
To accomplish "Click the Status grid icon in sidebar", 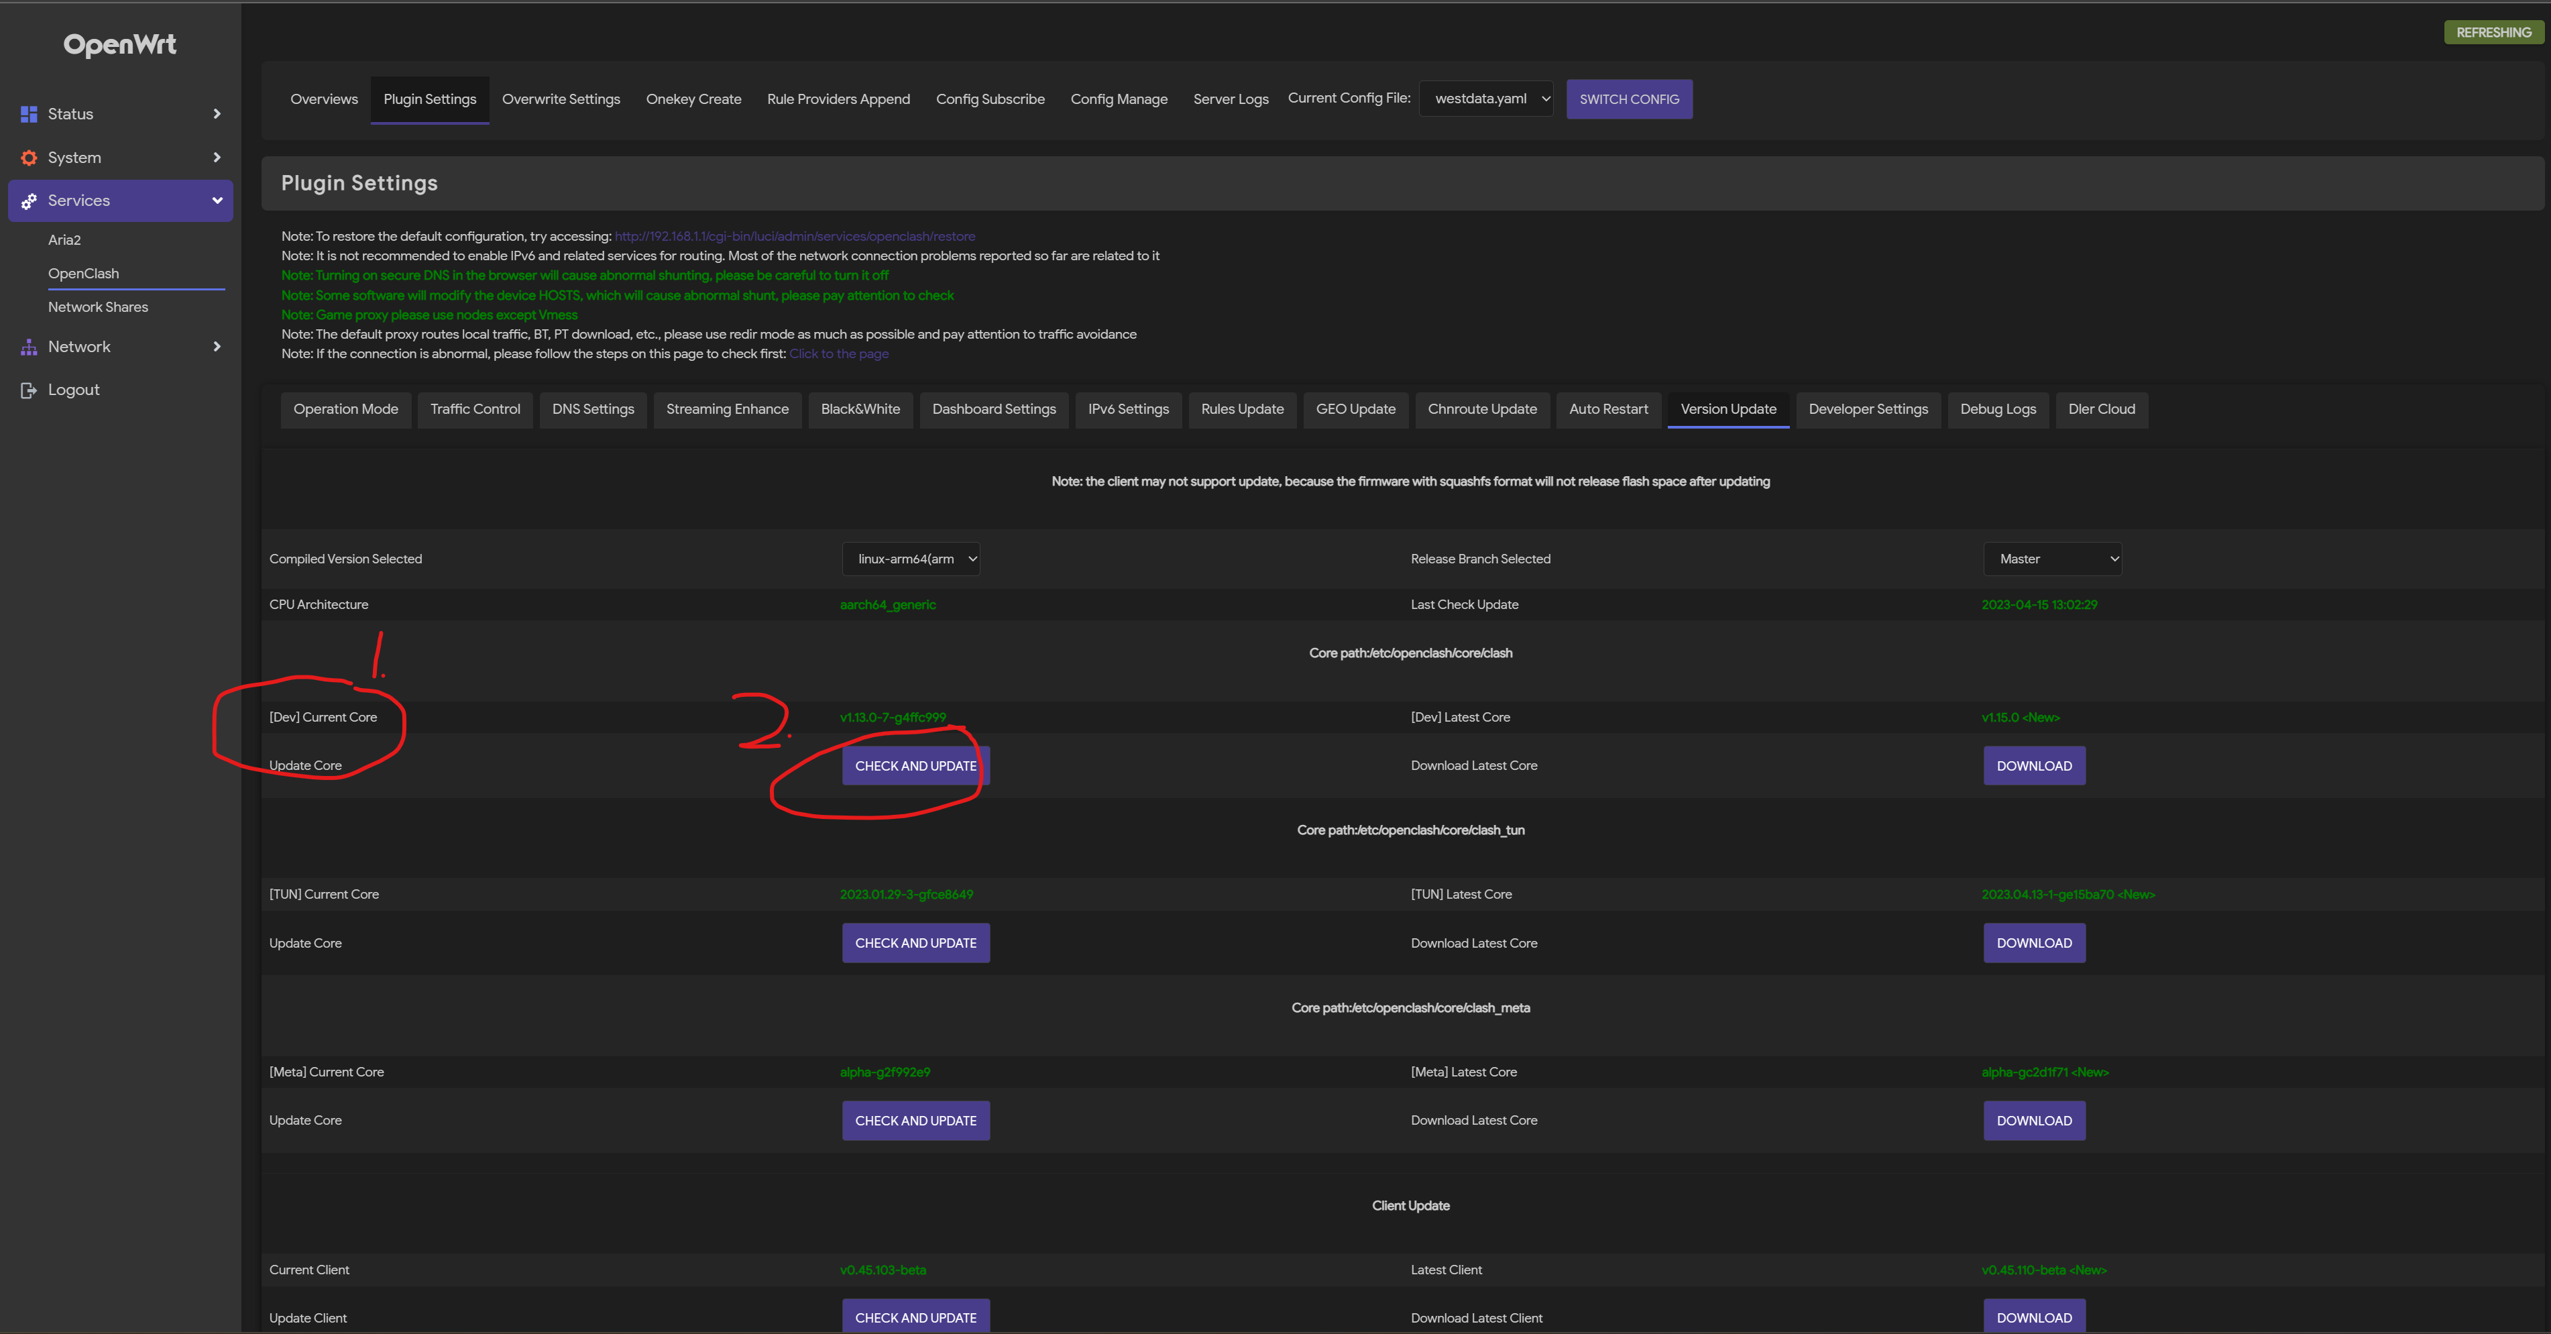I will [x=29, y=114].
